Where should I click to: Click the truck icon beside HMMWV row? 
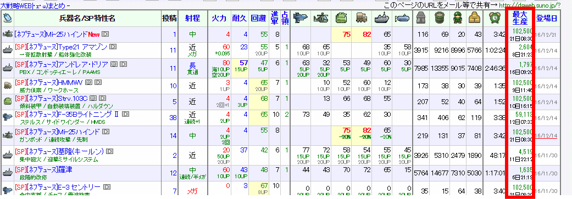(7, 86)
